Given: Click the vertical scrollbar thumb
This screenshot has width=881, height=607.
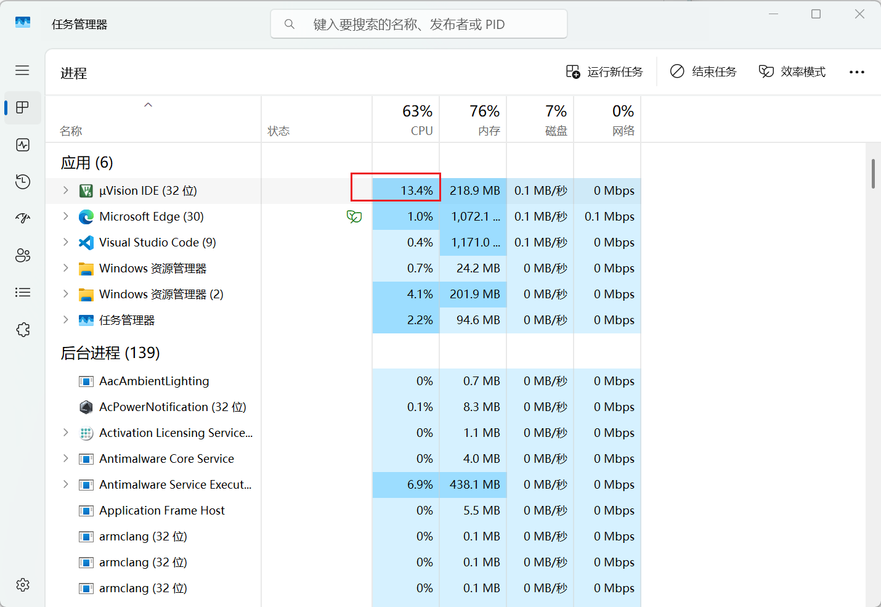Looking at the screenshot, I should 873,174.
